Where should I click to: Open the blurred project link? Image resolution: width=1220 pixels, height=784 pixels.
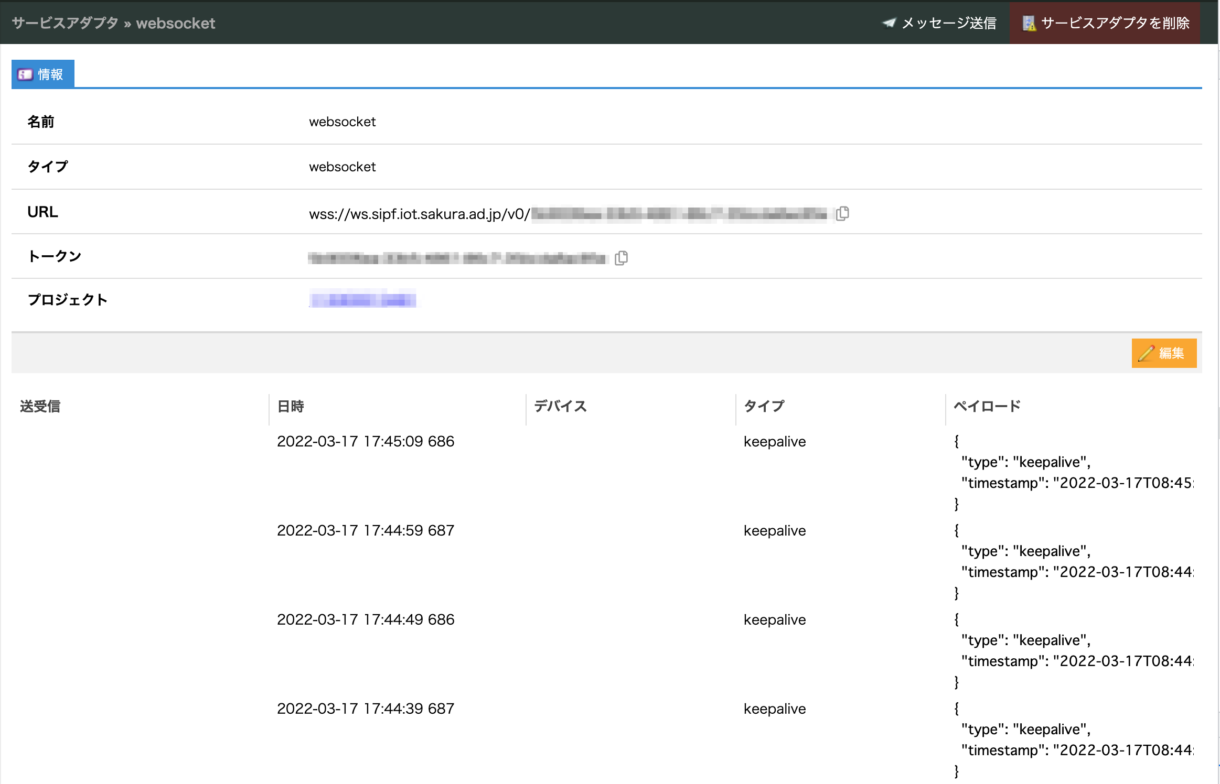pyautogui.click(x=362, y=300)
